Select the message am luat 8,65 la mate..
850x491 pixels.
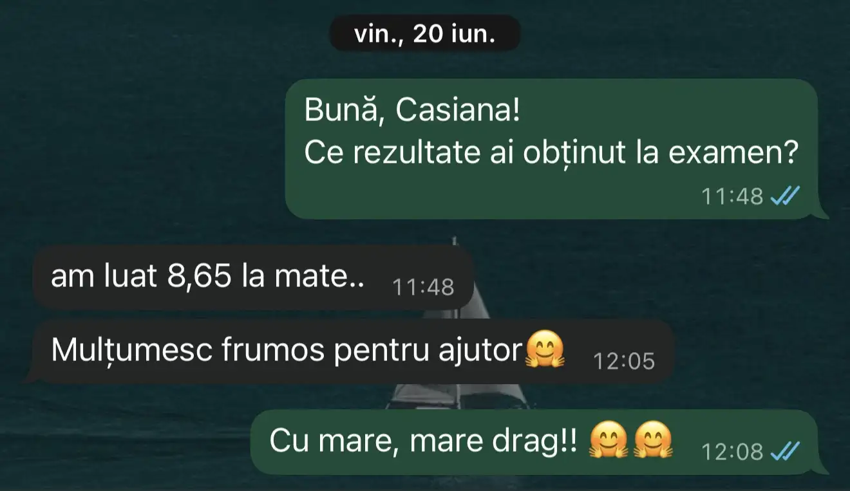point(254,277)
